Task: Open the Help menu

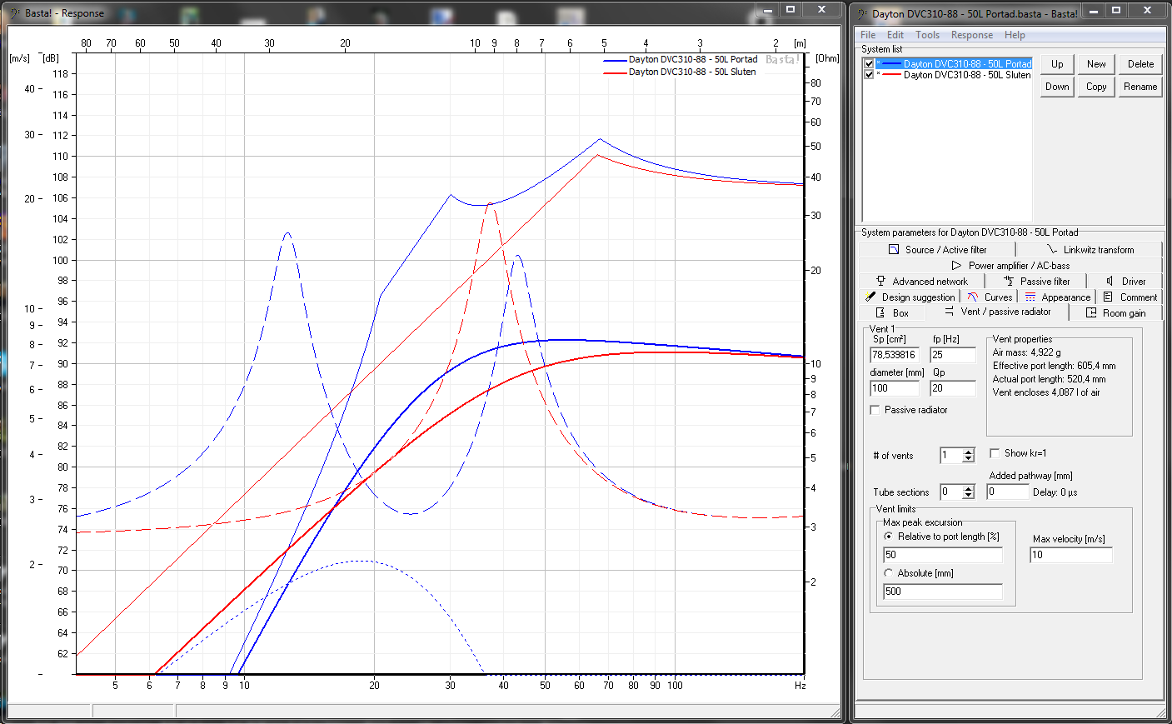Action: [1015, 35]
